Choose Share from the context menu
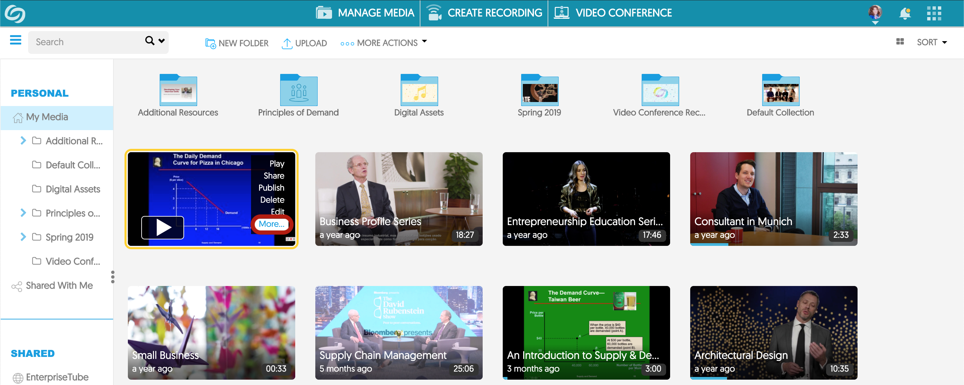Viewport: 964px width, 385px height. (273, 175)
